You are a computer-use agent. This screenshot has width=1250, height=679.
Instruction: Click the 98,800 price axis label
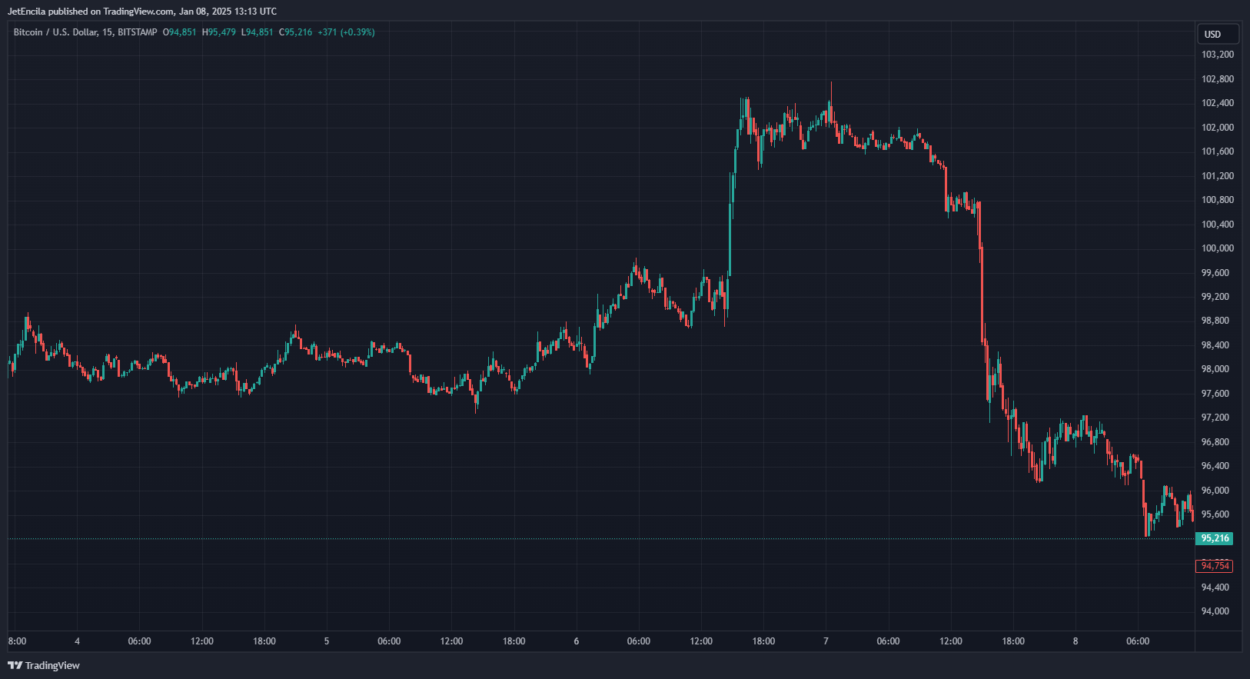pos(1215,321)
